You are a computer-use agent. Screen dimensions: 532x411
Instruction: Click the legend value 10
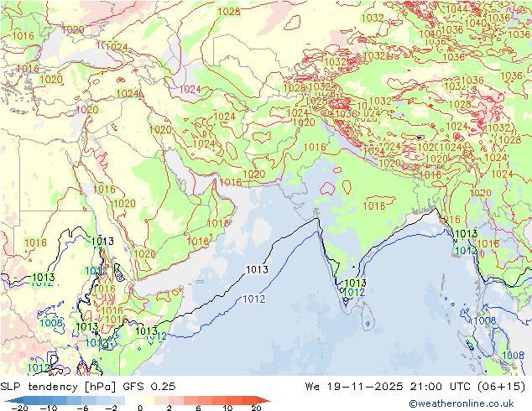(227, 408)
